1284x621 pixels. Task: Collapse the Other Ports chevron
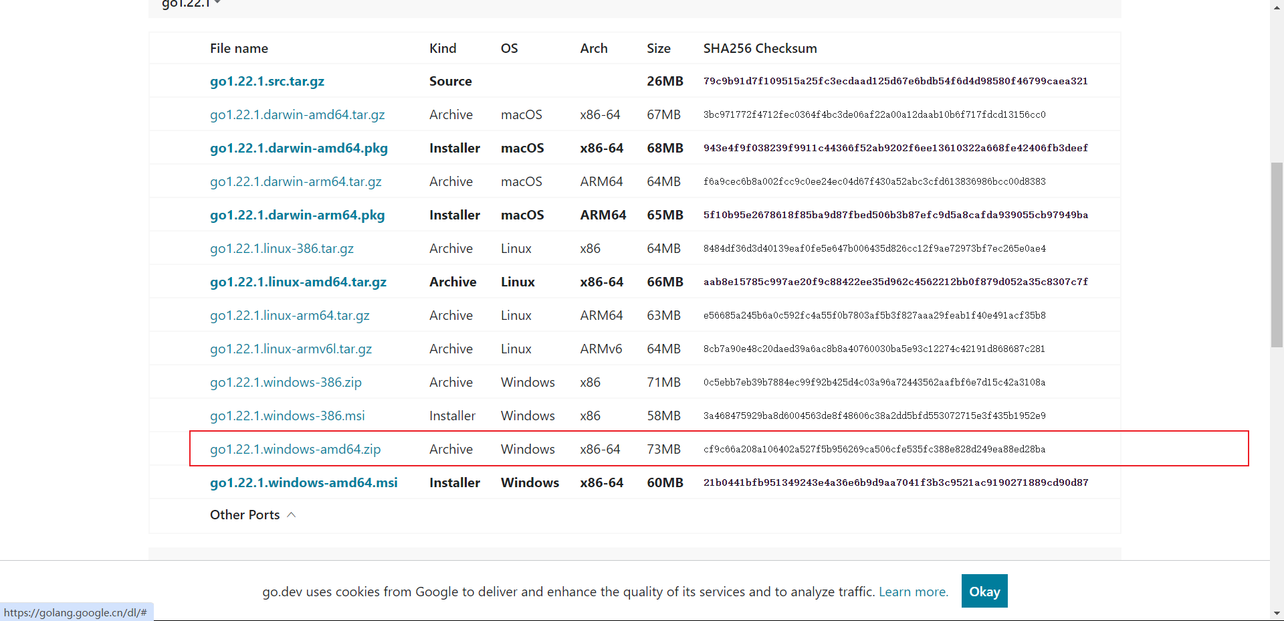[x=292, y=515]
